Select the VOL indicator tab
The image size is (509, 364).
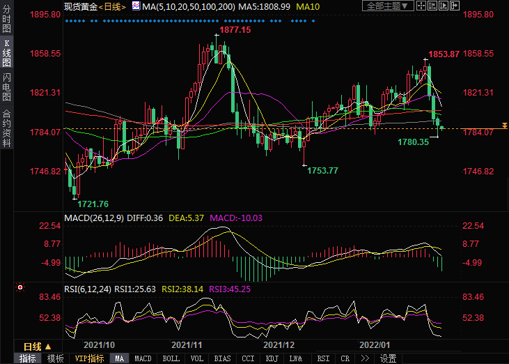(198, 358)
